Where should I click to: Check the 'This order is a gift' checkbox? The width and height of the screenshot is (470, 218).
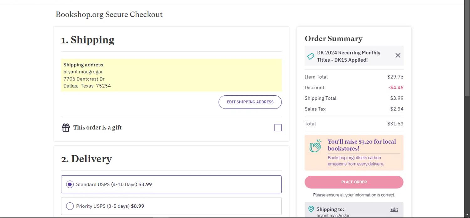click(x=278, y=128)
